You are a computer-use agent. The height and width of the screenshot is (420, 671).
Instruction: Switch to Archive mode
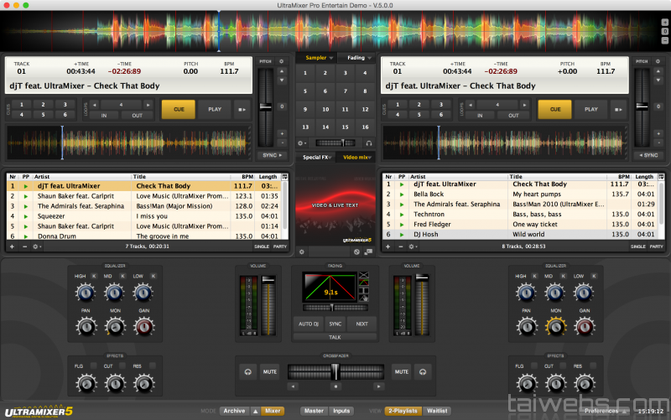[235, 411]
